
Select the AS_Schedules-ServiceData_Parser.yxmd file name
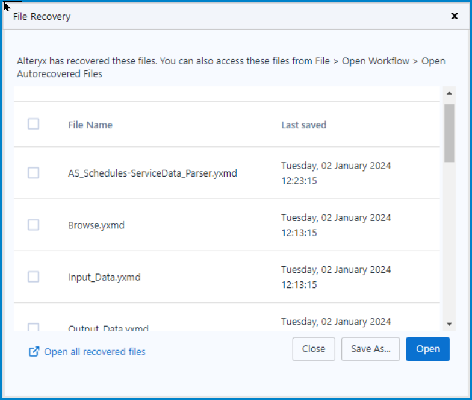point(153,173)
